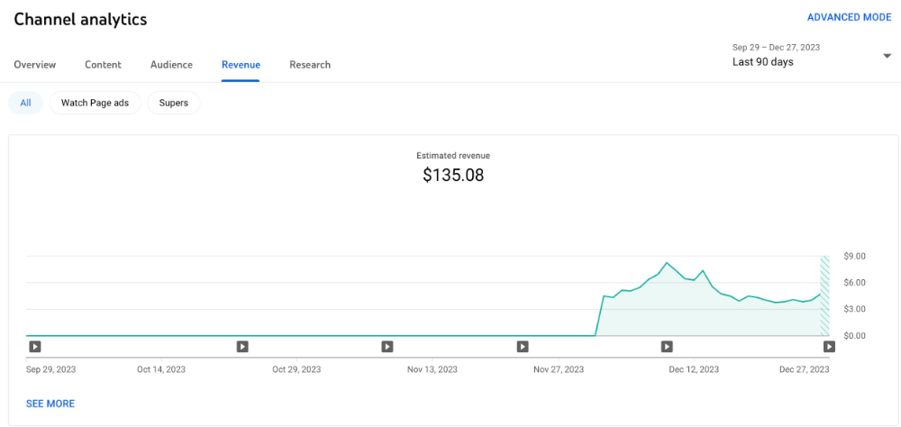Open Advanced Mode
The width and height of the screenshot is (901, 427).
pos(849,17)
